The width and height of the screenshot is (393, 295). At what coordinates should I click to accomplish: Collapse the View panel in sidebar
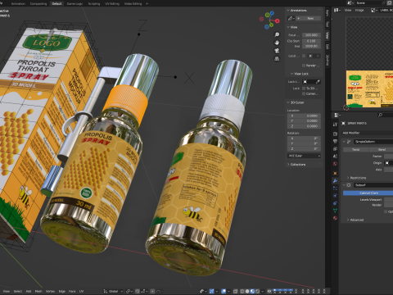point(288,27)
